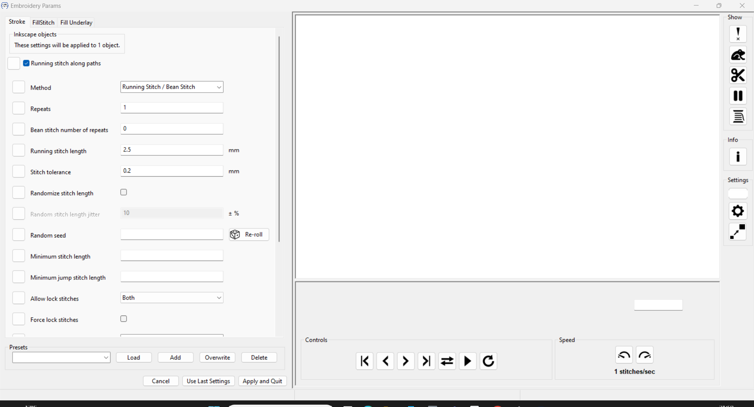Click the Minimum stitch length field
The image size is (754, 407).
pos(172,256)
